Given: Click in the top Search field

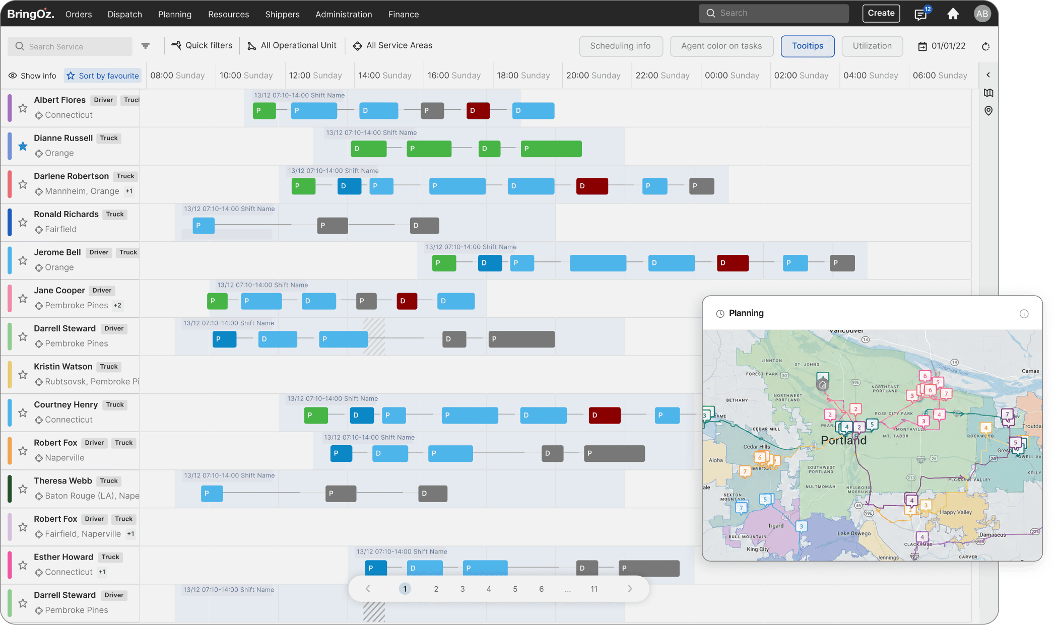Looking at the screenshot, I should point(773,13).
